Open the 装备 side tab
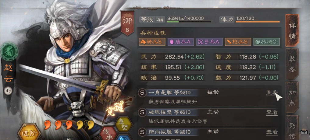This screenshot has height=140, width=310. coord(292,64)
